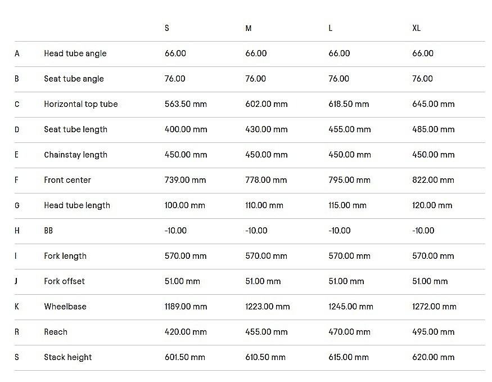Select the 1272.00 mm wheelbase value
This screenshot has width=492, height=382.
434,307
